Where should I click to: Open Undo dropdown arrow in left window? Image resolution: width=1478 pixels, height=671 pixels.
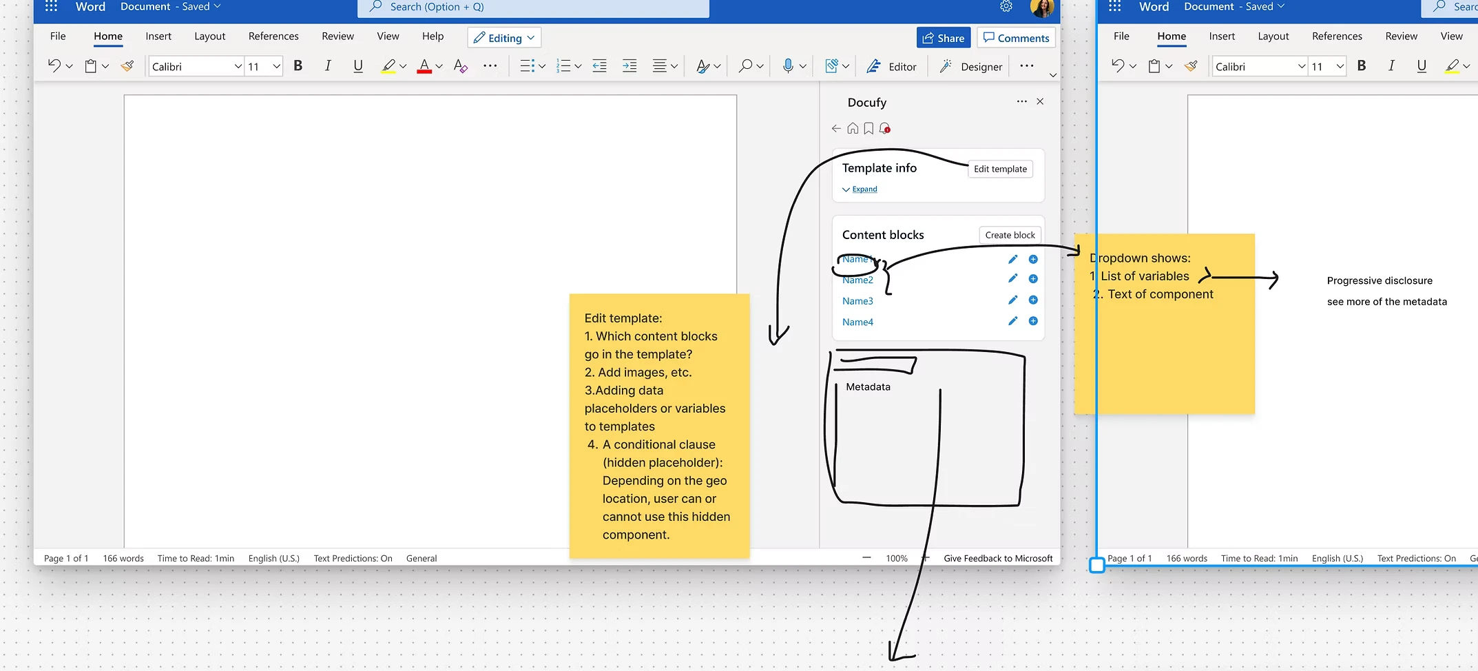tap(69, 67)
